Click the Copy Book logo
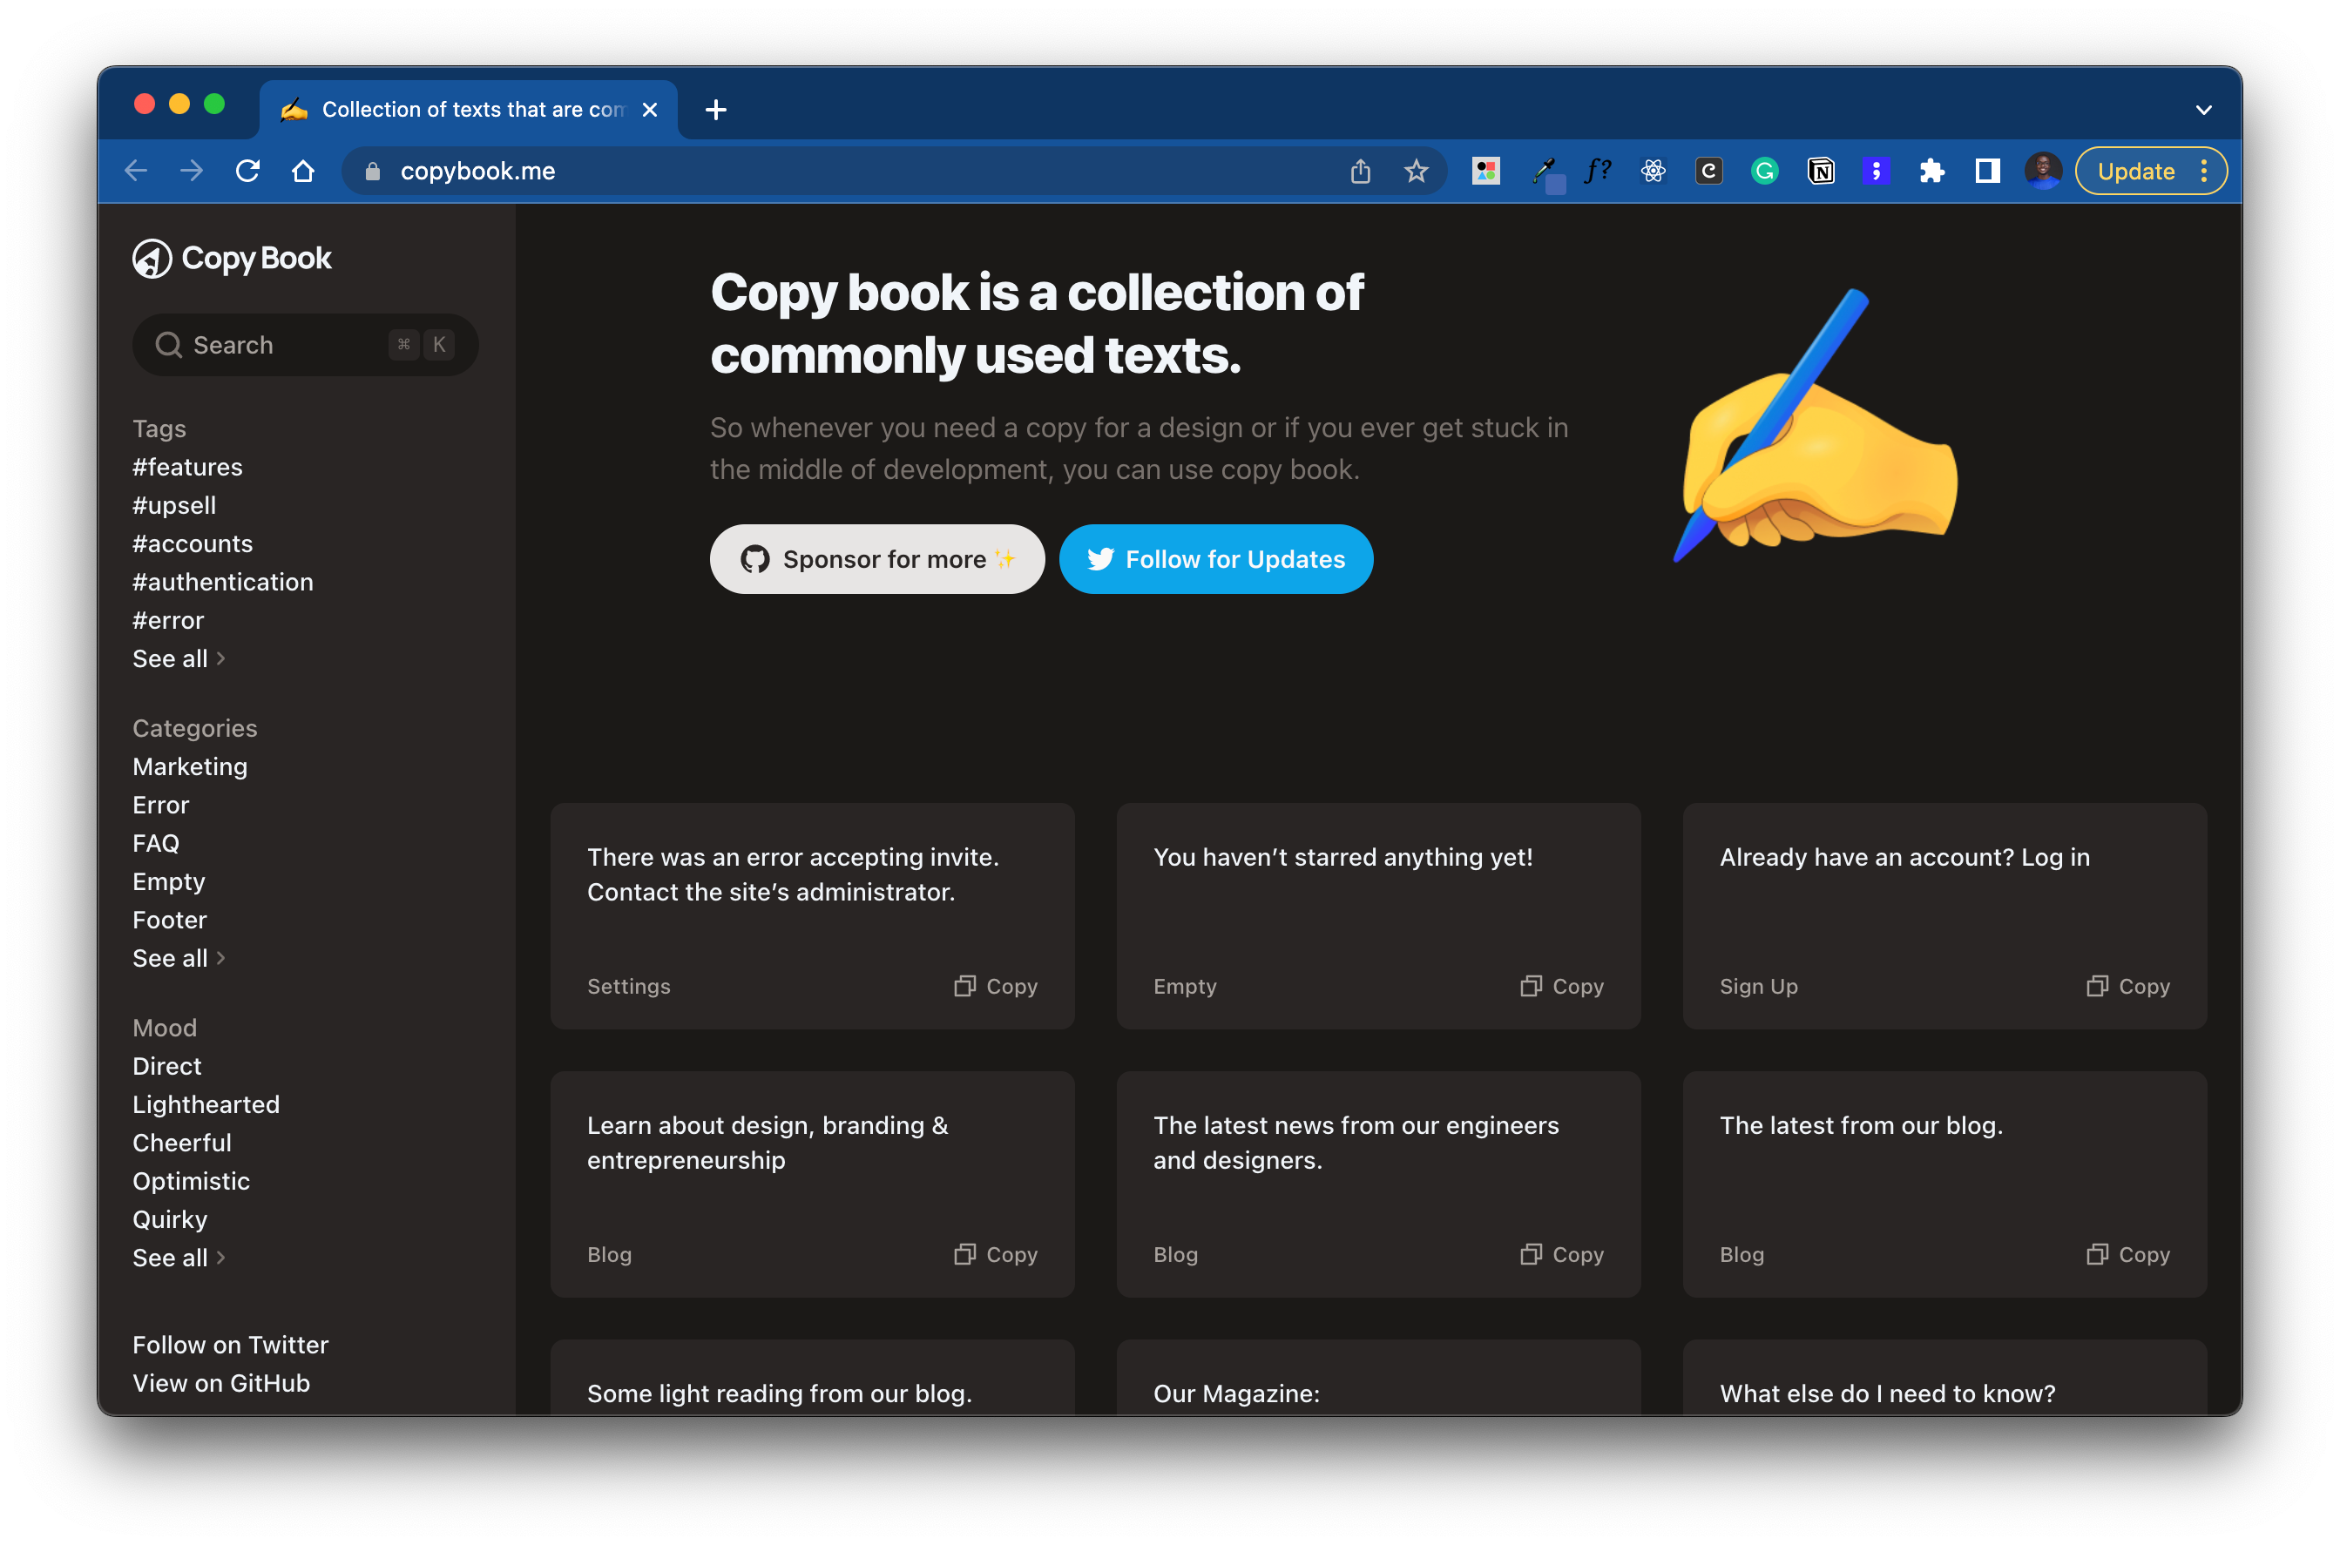 [x=232, y=258]
